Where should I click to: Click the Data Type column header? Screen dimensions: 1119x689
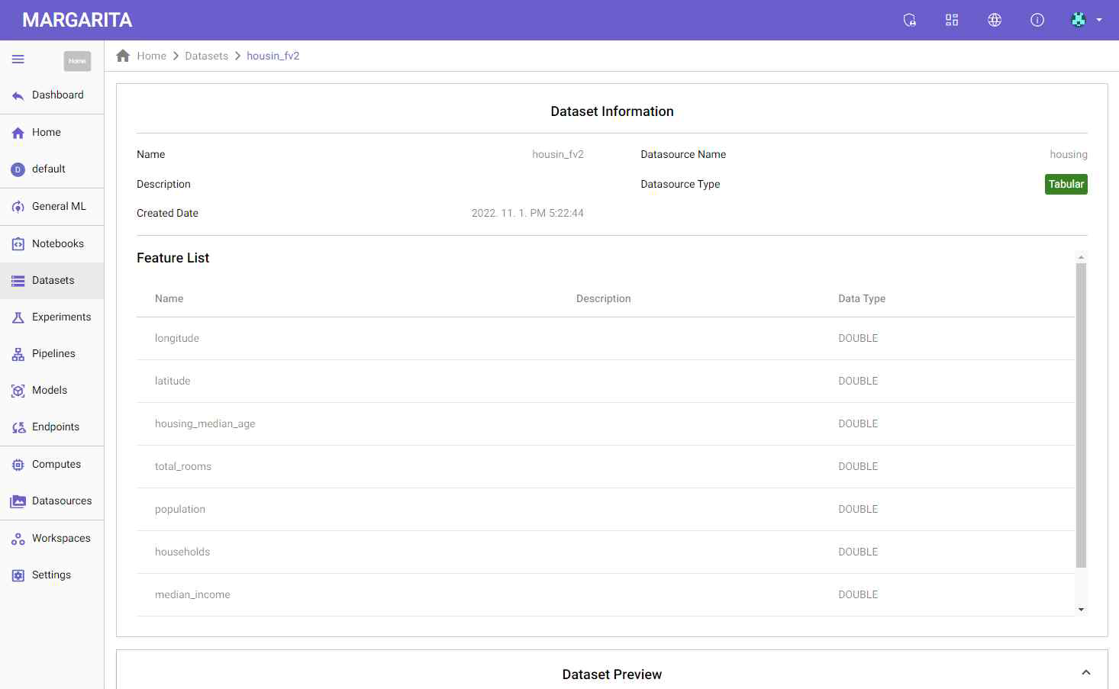862,298
